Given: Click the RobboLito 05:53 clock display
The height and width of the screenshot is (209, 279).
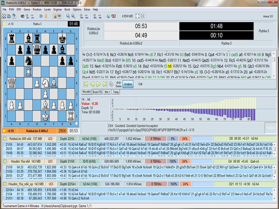Looking at the screenshot, I should (141, 26).
